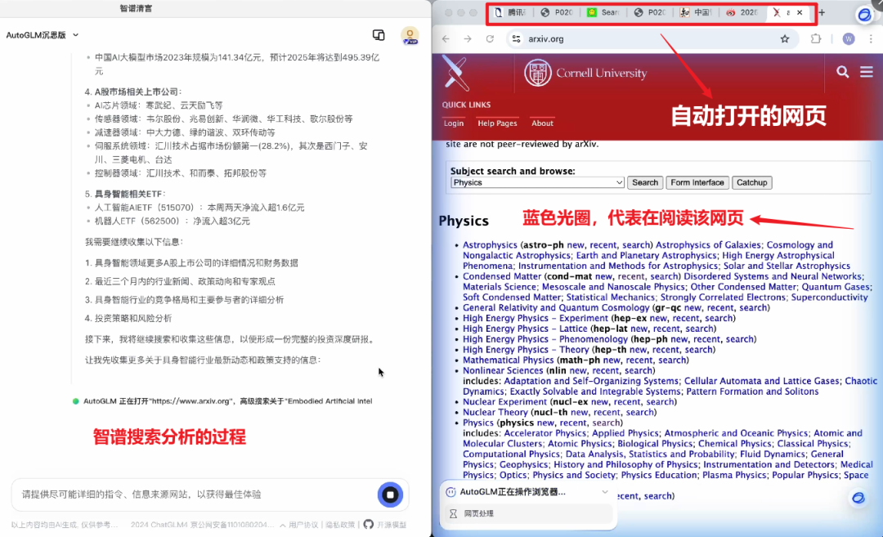This screenshot has width=883, height=537.
Task: Bookmark the page with the star icon
Action: tap(785, 38)
